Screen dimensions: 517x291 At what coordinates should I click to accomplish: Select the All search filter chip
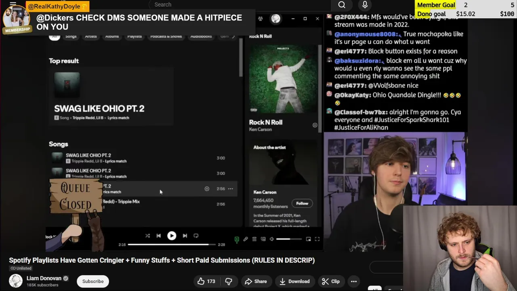(55, 36)
